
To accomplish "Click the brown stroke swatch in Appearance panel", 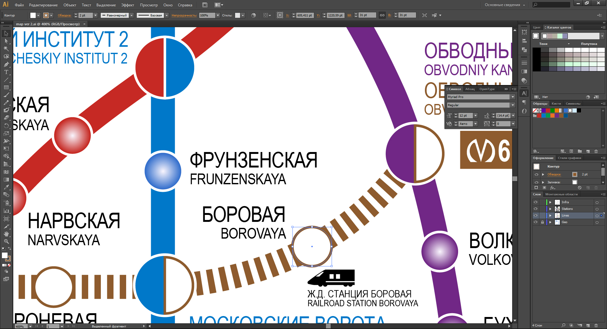I will [575, 174].
